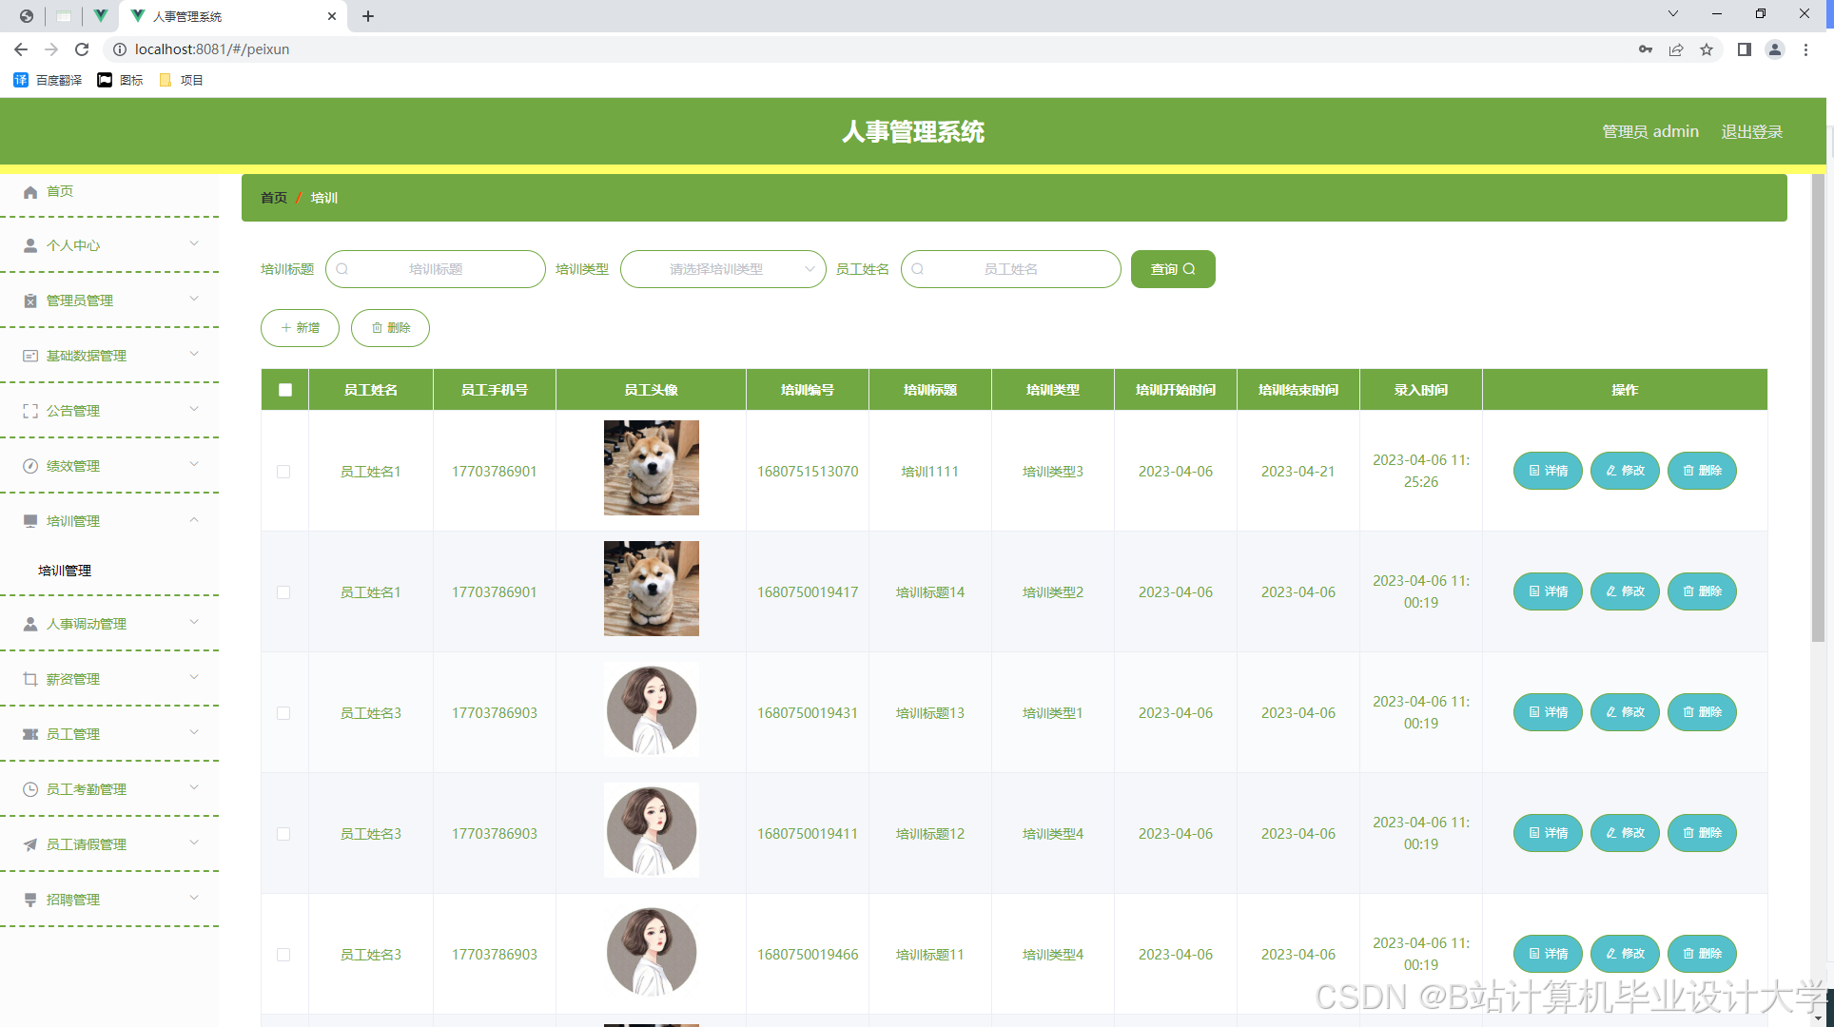
Task: Click the page vertical scrollbar
Action: [1818, 409]
